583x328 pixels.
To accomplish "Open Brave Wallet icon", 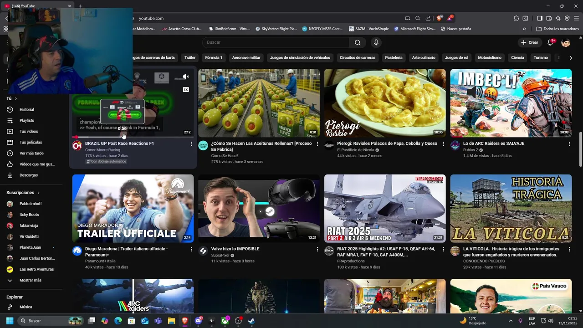I will (x=549, y=18).
